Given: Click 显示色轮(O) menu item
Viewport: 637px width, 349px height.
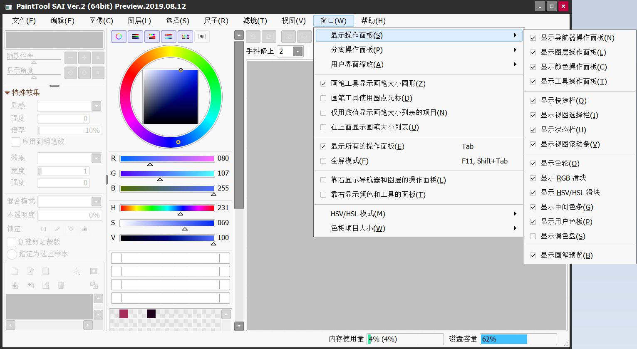Looking at the screenshot, I should click(580, 163).
